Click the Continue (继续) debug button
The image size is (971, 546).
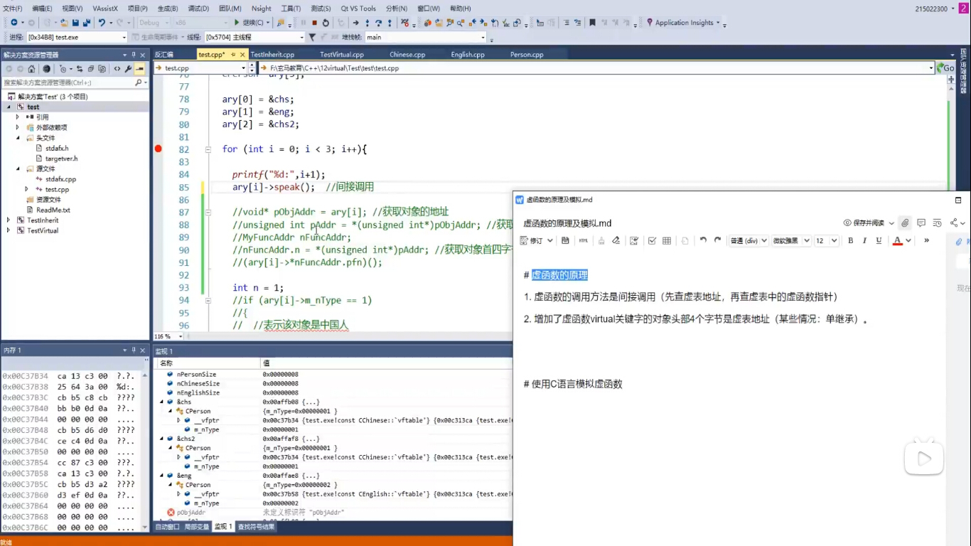(249, 23)
